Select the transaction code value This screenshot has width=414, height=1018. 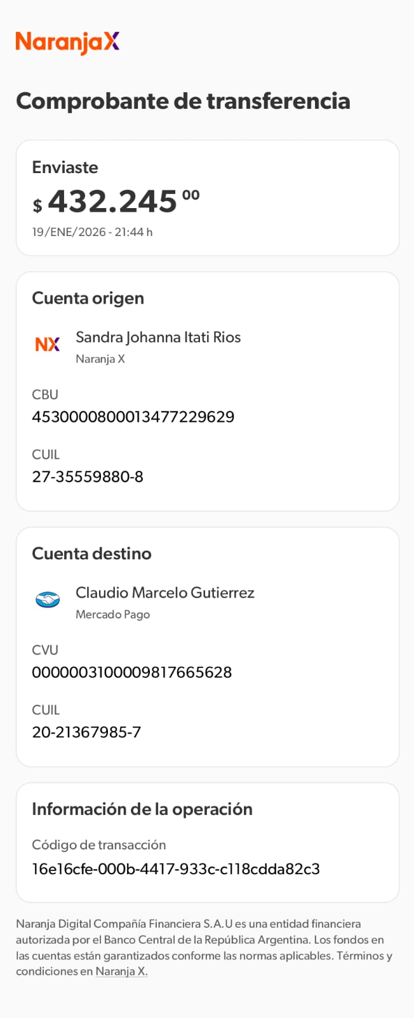click(176, 869)
